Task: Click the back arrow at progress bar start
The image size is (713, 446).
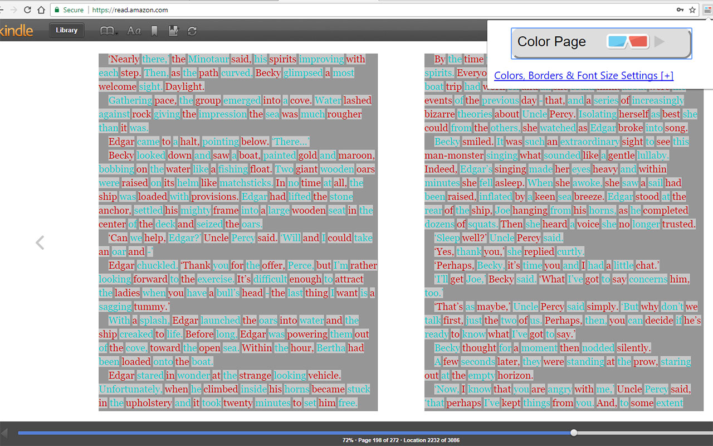Action: coord(4,433)
